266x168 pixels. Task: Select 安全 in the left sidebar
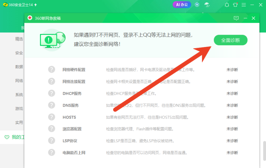click(19, 53)
